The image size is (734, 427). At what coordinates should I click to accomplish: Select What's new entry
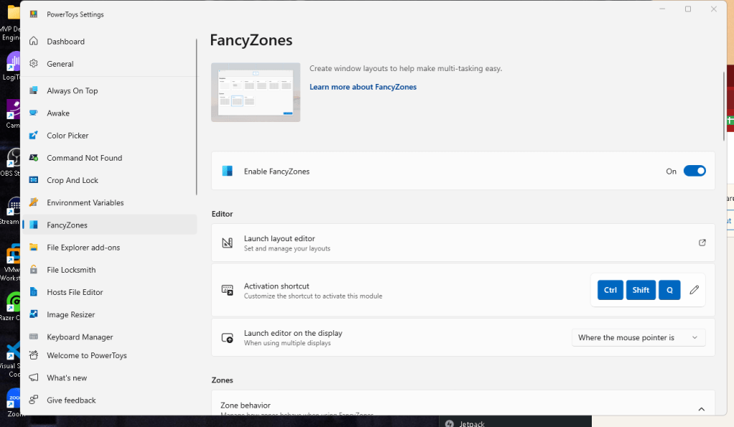coord(110,378)
